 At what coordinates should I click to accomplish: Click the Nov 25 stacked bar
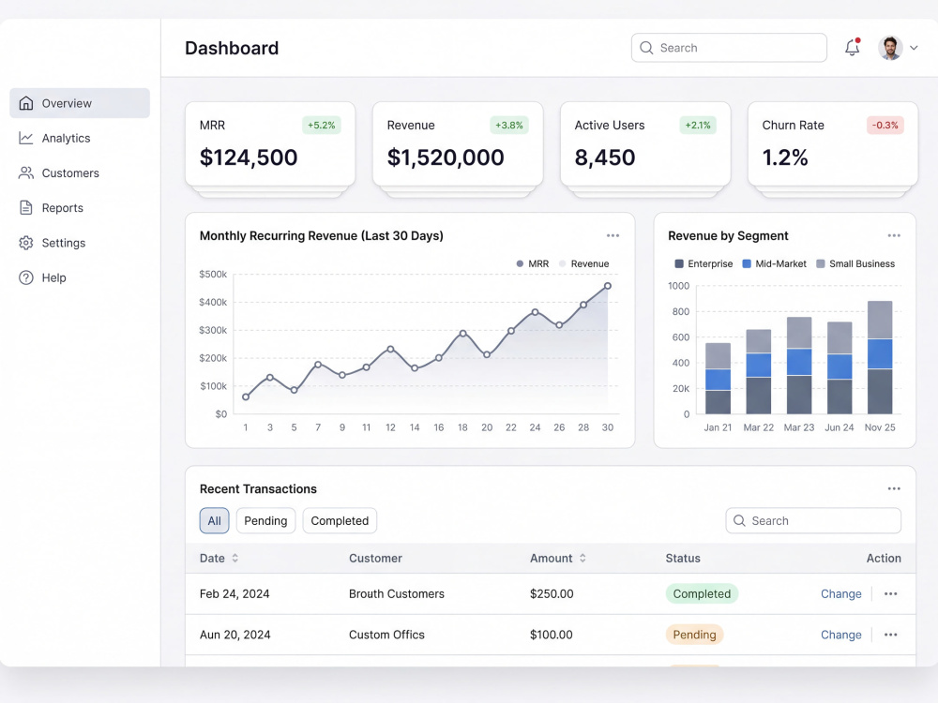coord(880,357)
